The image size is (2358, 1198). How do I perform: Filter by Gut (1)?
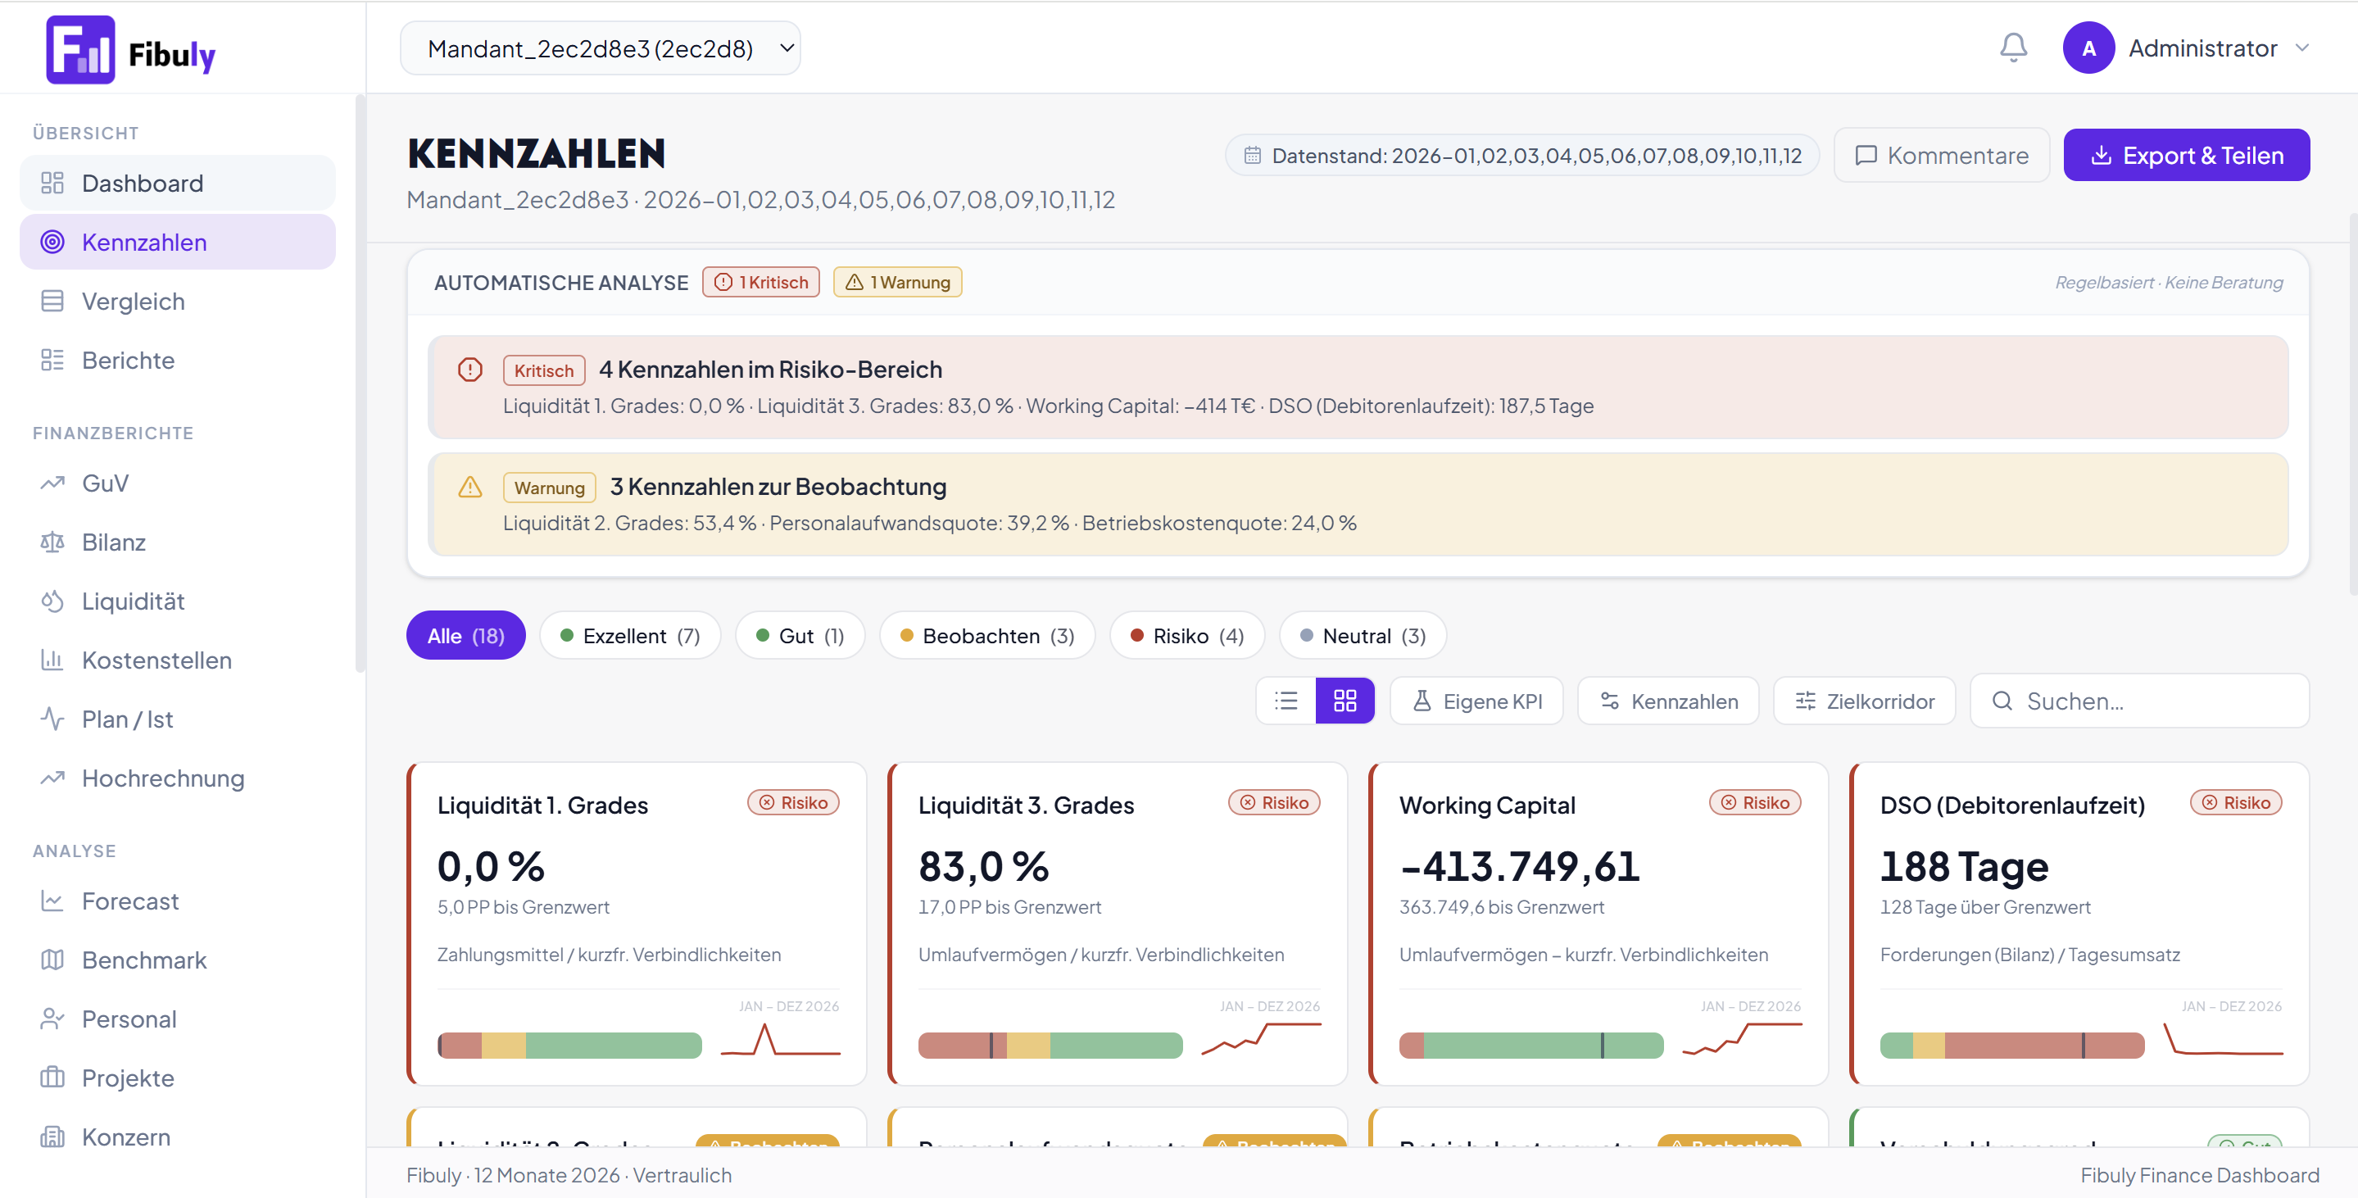tap(800, 636)
